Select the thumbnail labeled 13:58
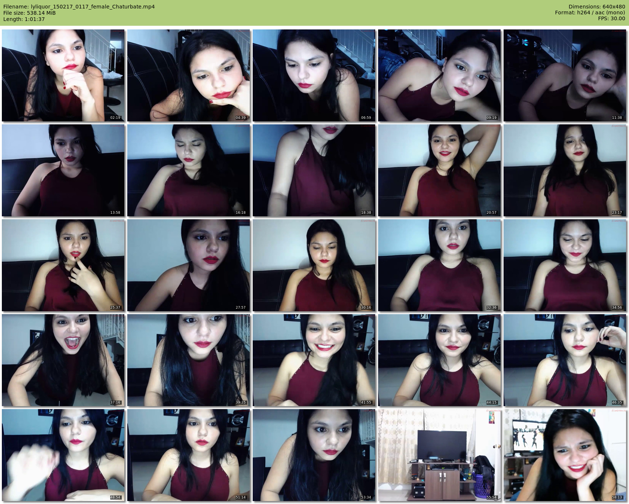The height and width of the screenshot is (504, 629). point(63,170)
